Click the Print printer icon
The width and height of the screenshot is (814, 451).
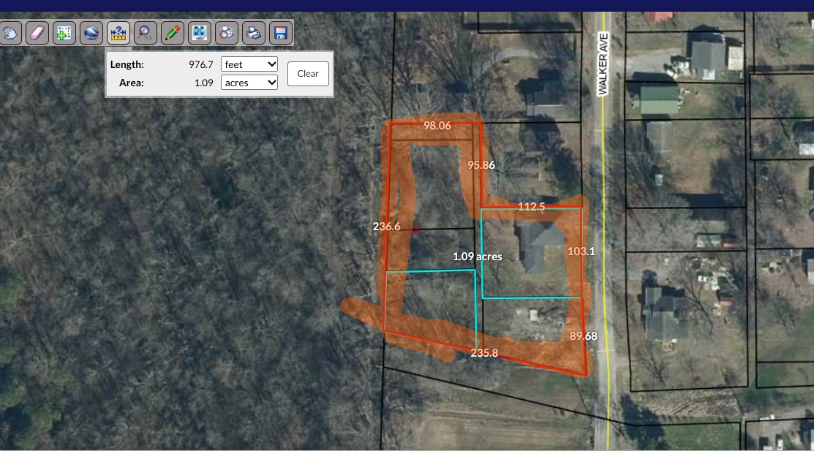(253, 33)
